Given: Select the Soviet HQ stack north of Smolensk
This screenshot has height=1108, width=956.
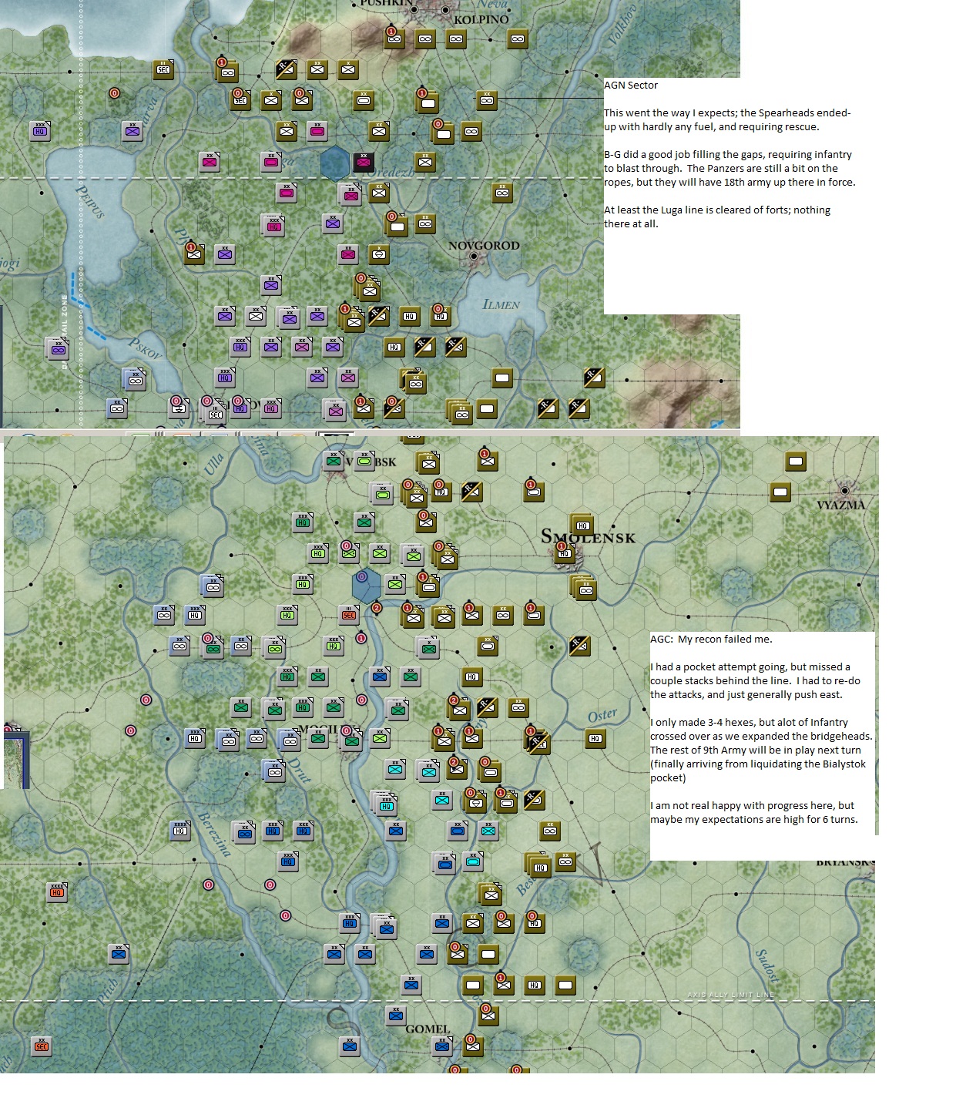Looking at the screenshot, I should [x=582, y=524].
